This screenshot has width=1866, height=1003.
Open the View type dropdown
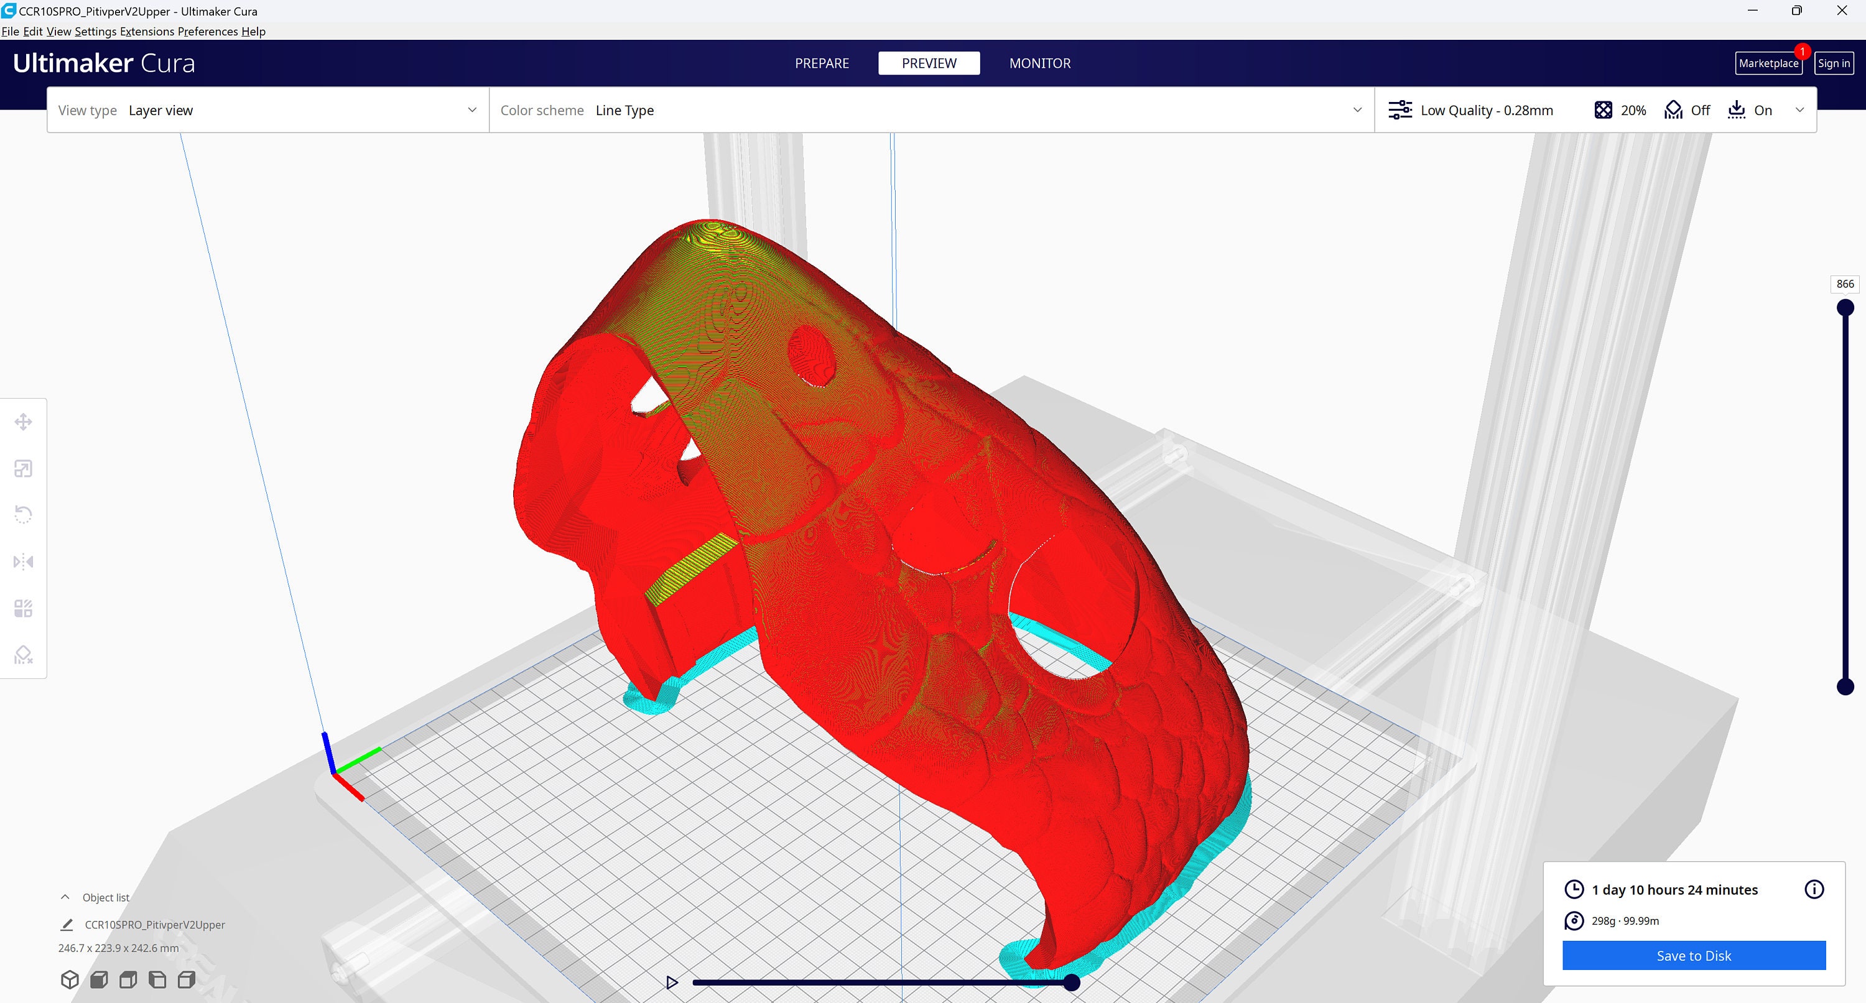(471, 109)
